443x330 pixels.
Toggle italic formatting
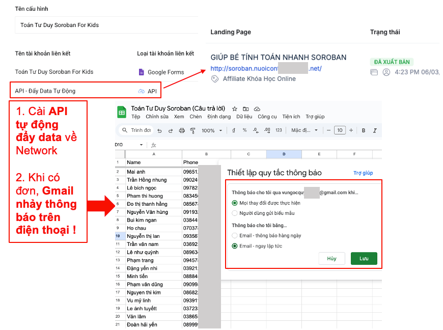tap(375, 130)
